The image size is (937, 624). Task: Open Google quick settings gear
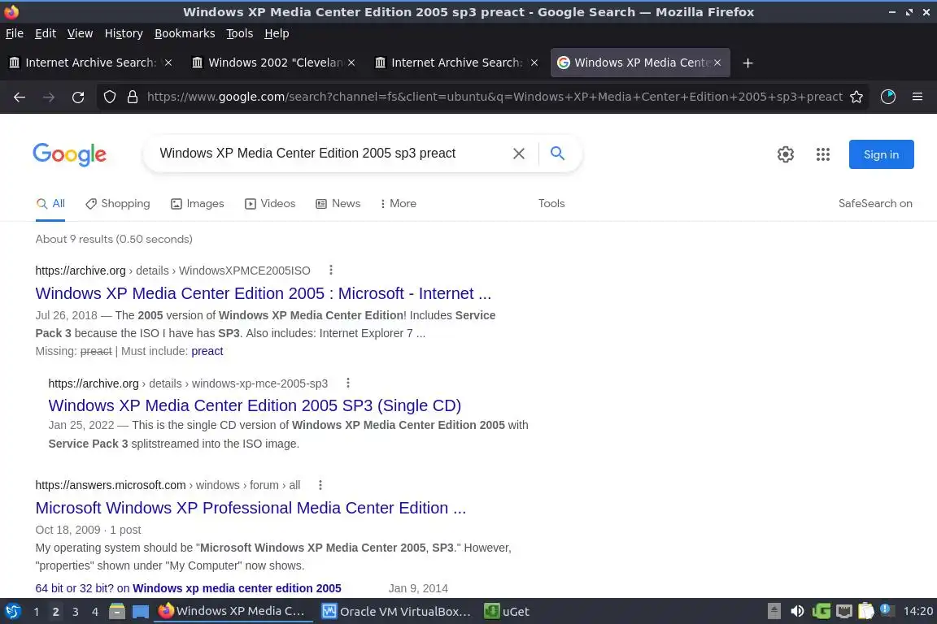point(785,154)
